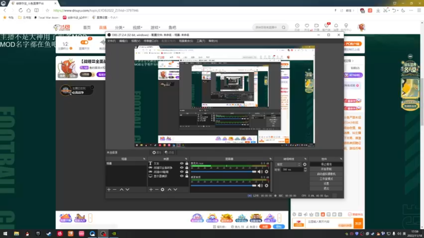Click Douyu user avatar icon
Image resolution: width=424 pixels, height=238 pixels.
point(361,27)
